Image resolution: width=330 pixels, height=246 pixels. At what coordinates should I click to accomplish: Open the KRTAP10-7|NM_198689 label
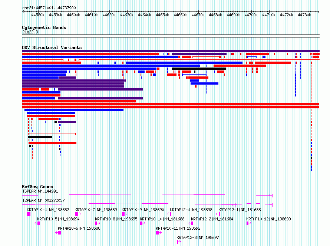pos(96,210)
